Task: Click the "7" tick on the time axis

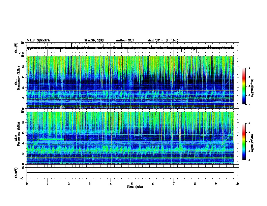Action: [174, 184]
